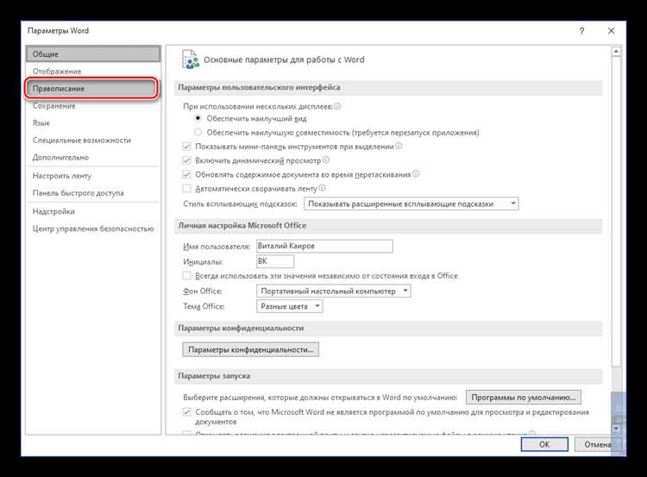Viewport: 647px width, 477px height.
Task: Click the Word general options header icon
Action: pyautogui.click(x=191, y=60)
